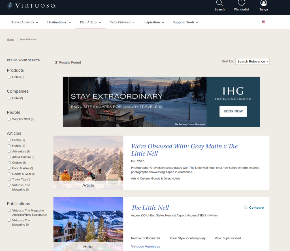This screenshot has height=251, width=290.
Task: Check the Arts & Culture (1) filter
Action: tap(9, 157)
